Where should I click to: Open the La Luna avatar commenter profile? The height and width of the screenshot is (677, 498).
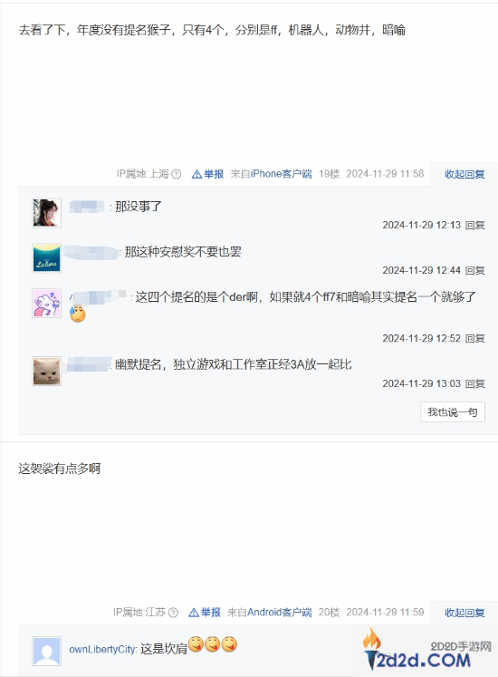pos(46,258)
